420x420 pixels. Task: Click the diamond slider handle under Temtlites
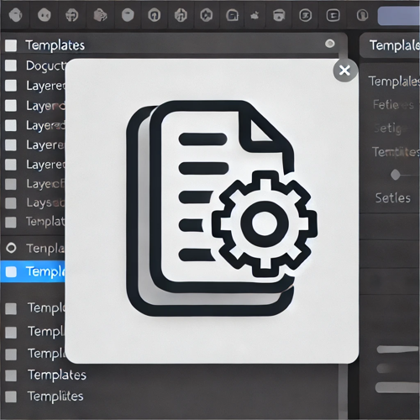395,175
